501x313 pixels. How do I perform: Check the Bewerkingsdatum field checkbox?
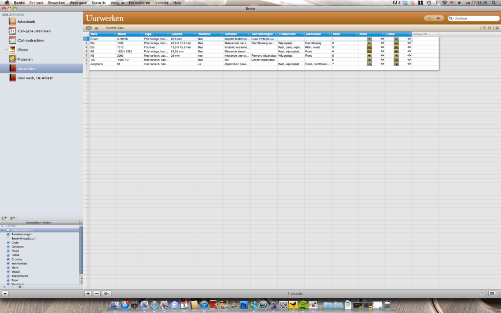pos(8,239)
